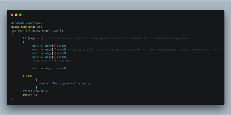The image size is (231, 115).
Task: Click the red close dot
Action: click(x=12, y=15)
